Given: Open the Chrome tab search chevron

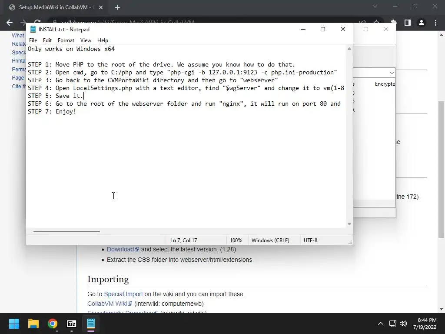Looking at the screenshot, I should point(375,6).
